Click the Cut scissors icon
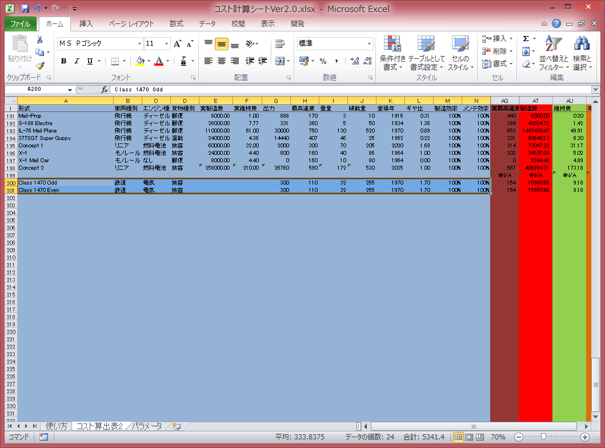The width and height of the screenshot is (605, 448). (x=40, y=40)
